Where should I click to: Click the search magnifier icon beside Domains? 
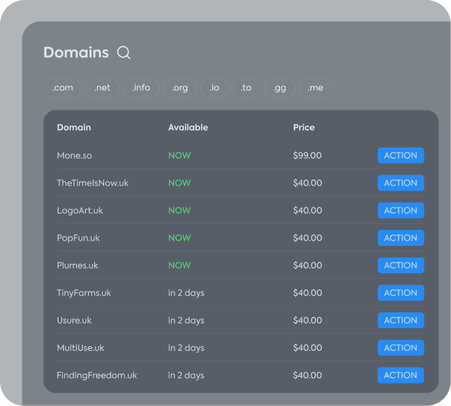[x=123, y=53]
